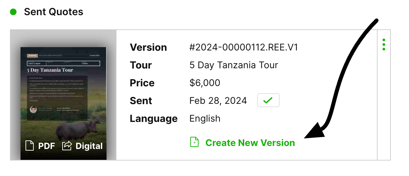The height and width of the screenshot is (176, 409).
Task: Select the Digital label on thumbnail
Action: [89, 146]
